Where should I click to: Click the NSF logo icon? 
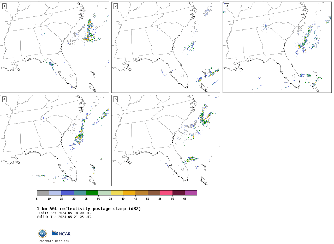[x=43, y=234]
